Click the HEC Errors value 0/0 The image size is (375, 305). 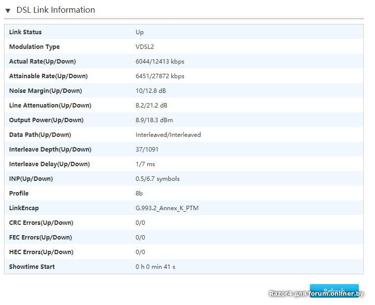click(140, 252)
